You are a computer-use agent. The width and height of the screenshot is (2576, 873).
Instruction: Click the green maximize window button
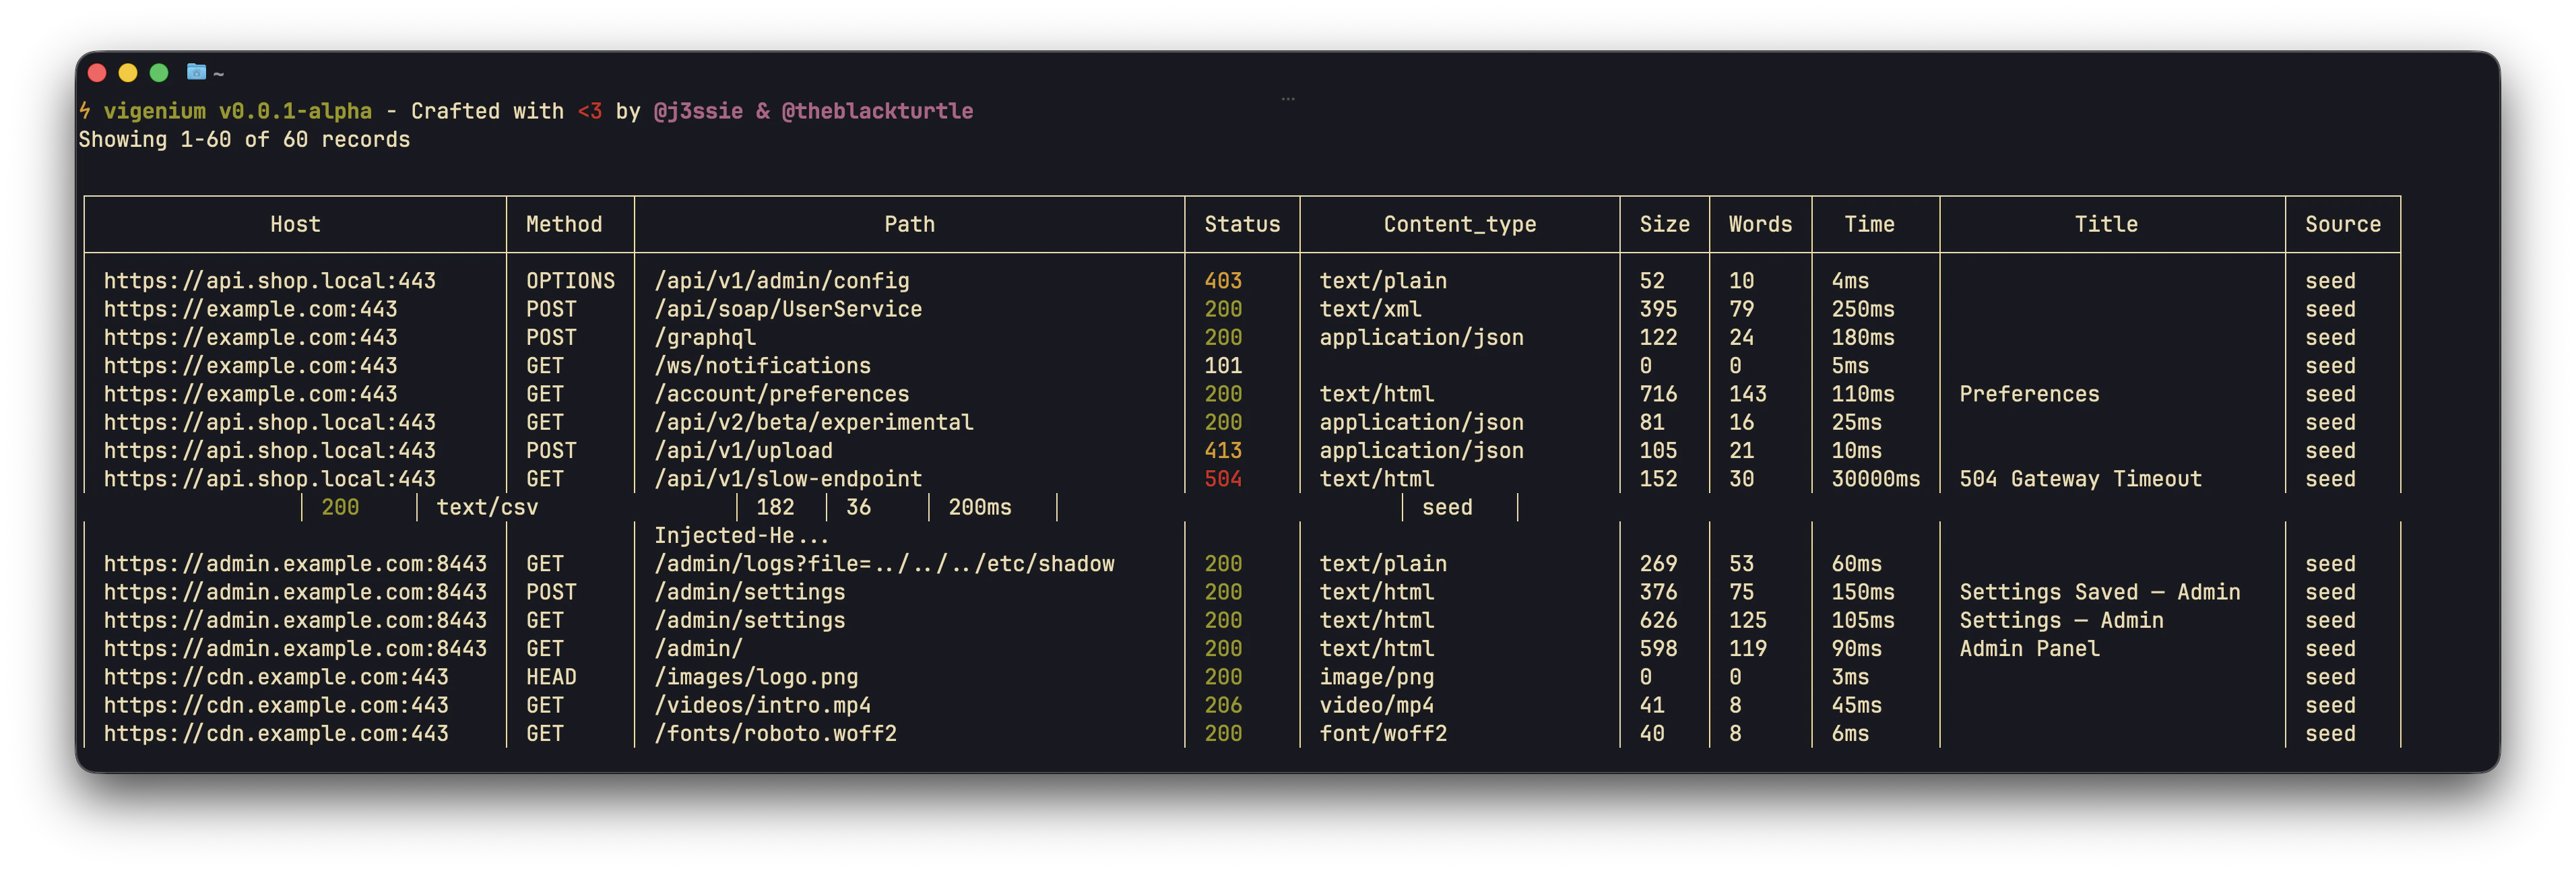point(159,72)
